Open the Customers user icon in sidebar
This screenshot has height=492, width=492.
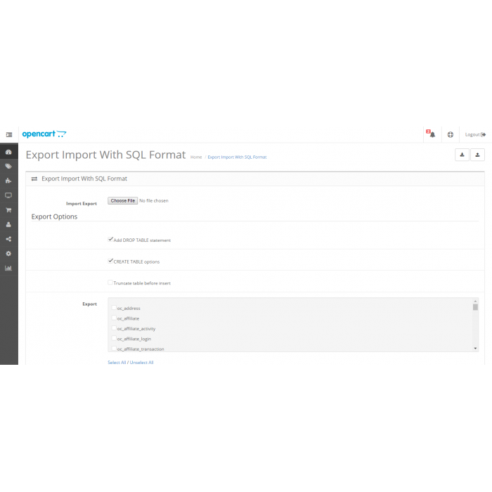click(8, 224)
